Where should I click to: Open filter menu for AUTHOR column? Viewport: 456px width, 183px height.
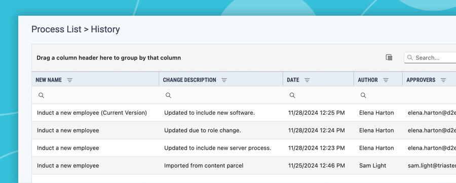386,80
